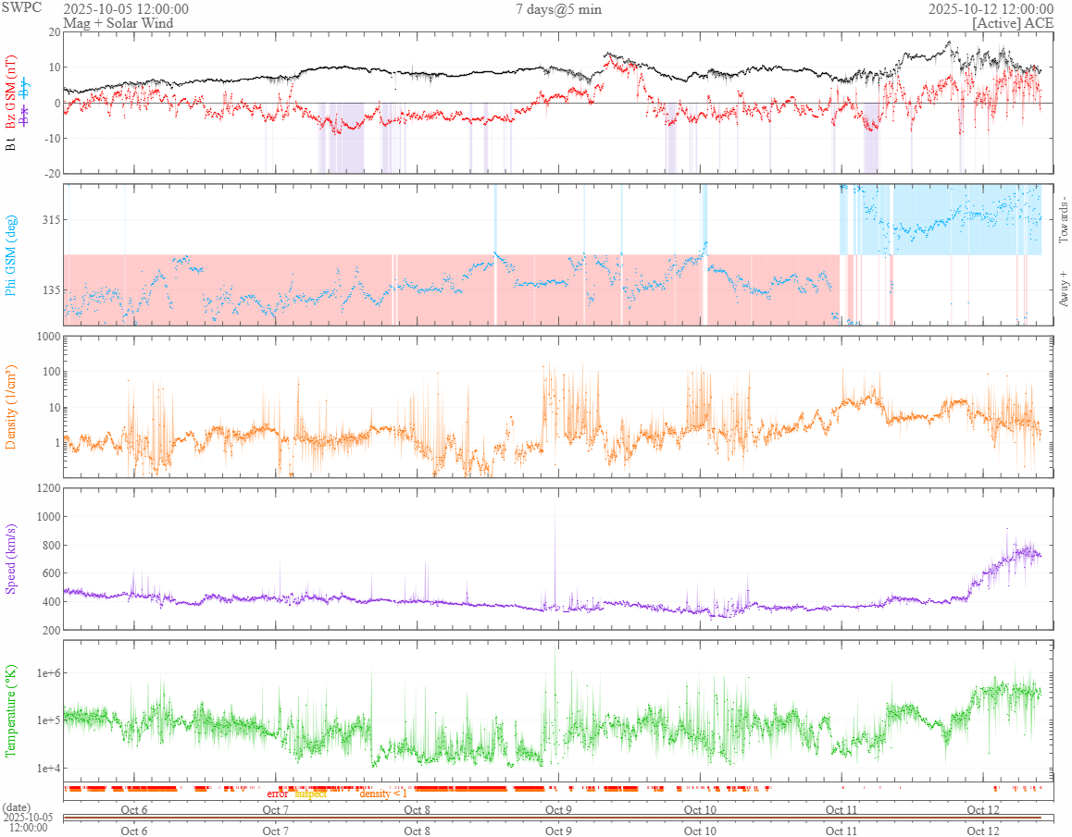Click the red 'error' legend entry
The image size is (1072, 837).
278,794
